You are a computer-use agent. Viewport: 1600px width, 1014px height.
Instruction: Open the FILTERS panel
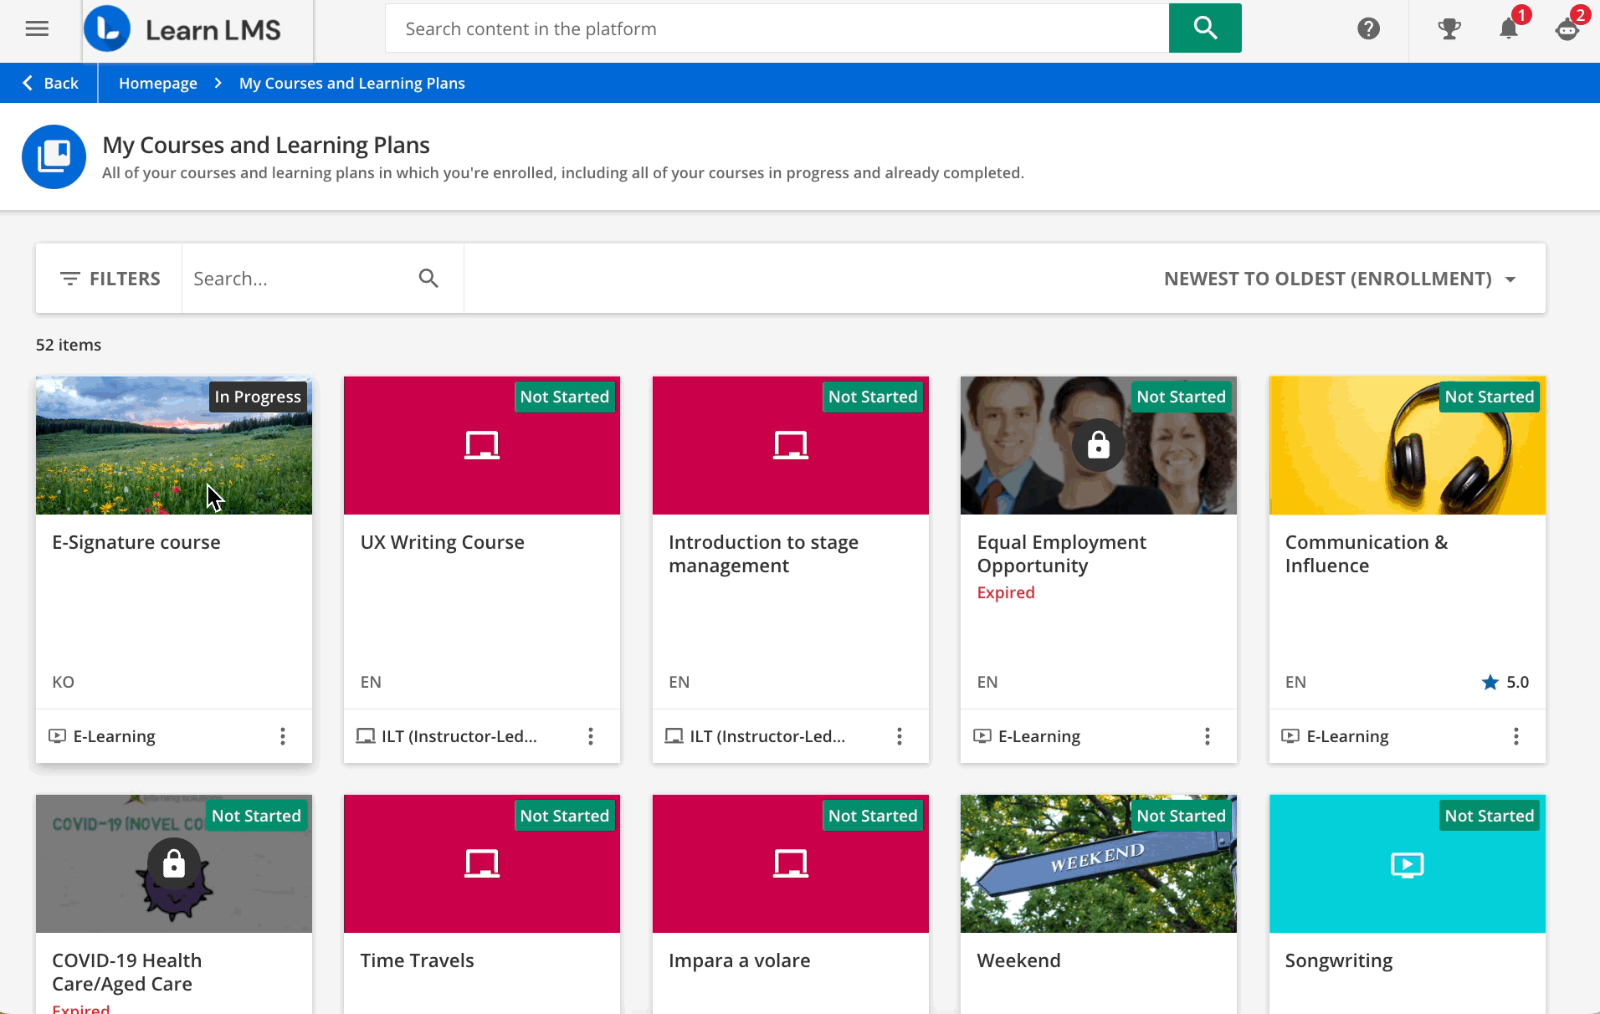point(110,279)
